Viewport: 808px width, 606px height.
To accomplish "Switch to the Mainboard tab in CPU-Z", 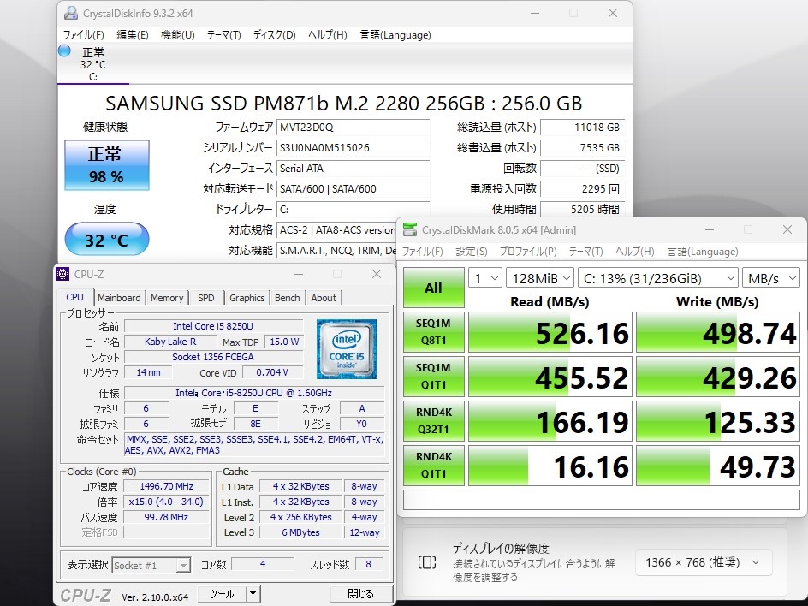I will point(119,298).
